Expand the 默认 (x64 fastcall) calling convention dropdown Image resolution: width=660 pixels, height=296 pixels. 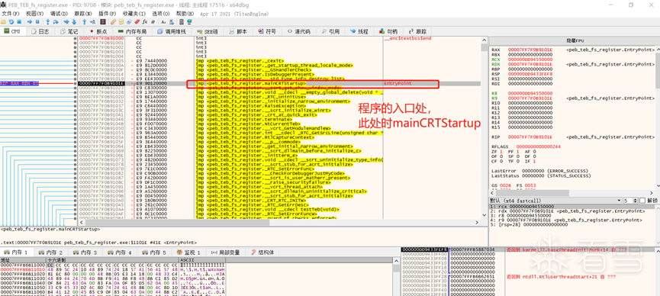[555, 201]
